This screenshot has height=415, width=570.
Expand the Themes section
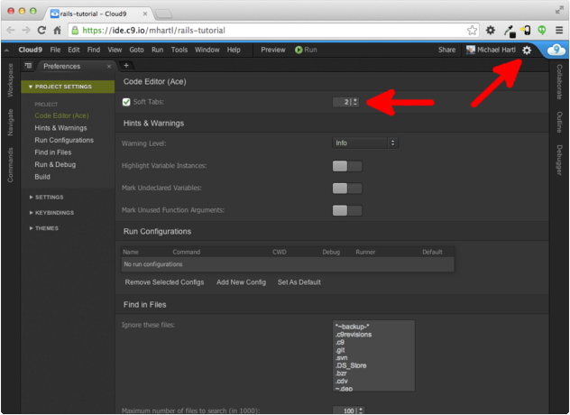coord(47,228)
